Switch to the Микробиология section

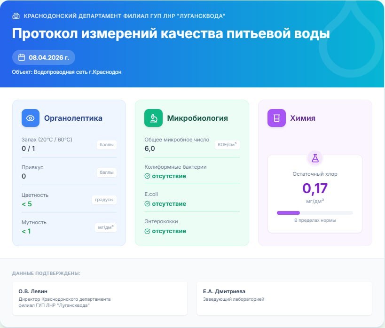point(197,118)
